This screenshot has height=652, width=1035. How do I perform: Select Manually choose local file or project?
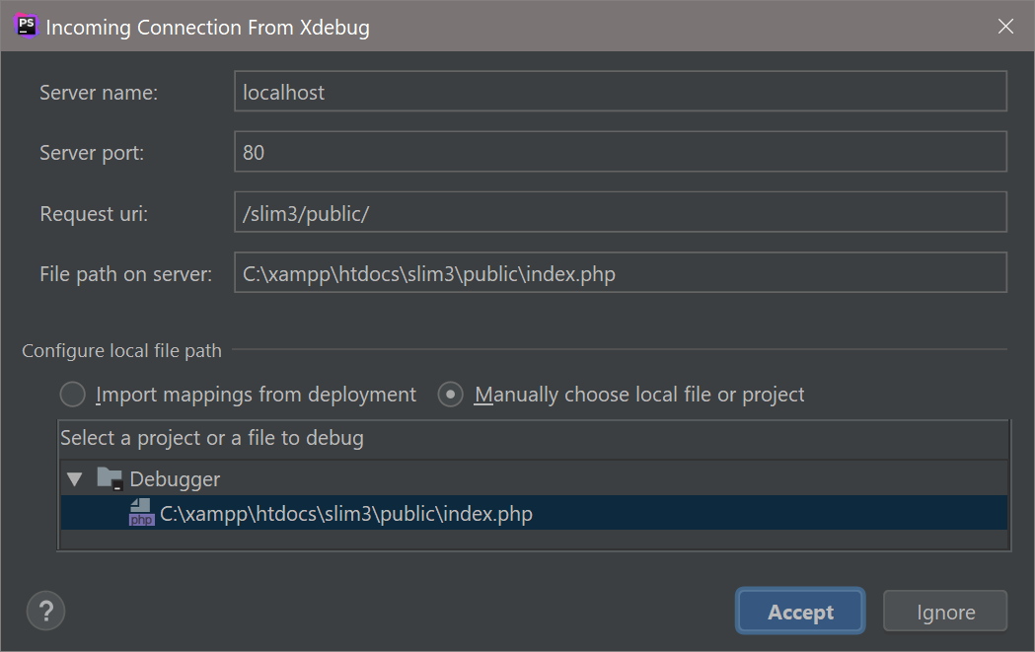(451, 395)
